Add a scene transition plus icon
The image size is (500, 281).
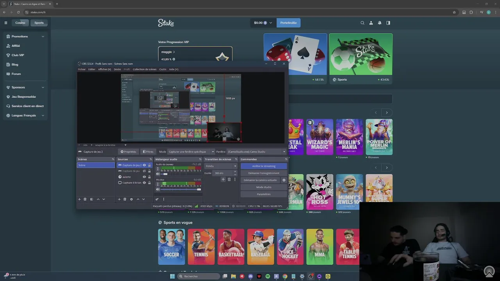click(x=223, y=180)
